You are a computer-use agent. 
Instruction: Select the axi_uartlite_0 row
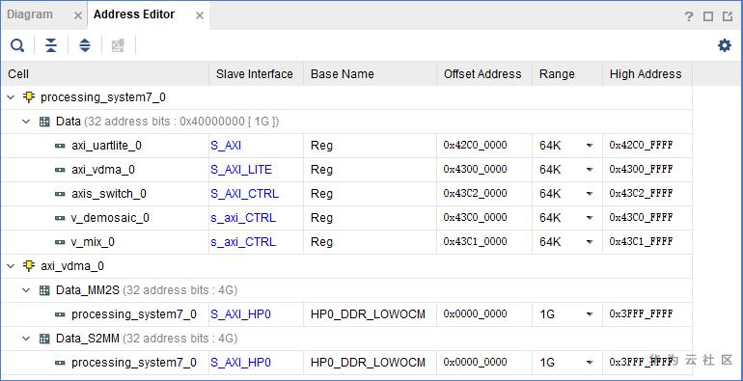346,146
